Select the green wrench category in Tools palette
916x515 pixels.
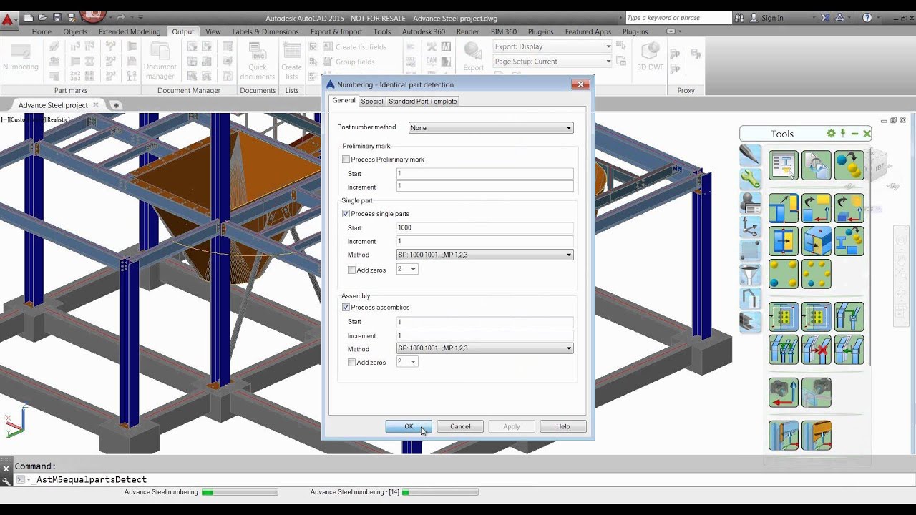click(x=750, y=178)
